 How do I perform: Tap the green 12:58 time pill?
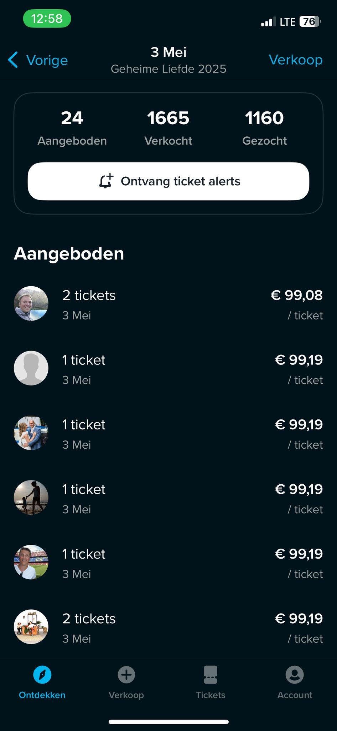point(47,19)
